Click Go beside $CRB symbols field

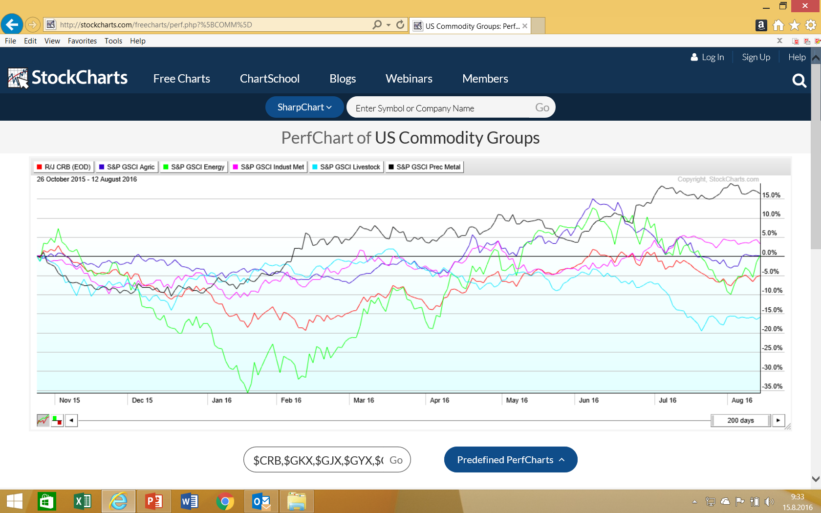point(396,460)
